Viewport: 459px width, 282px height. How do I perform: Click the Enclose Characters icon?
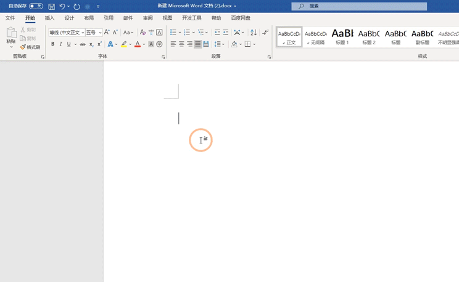(159, 44)
